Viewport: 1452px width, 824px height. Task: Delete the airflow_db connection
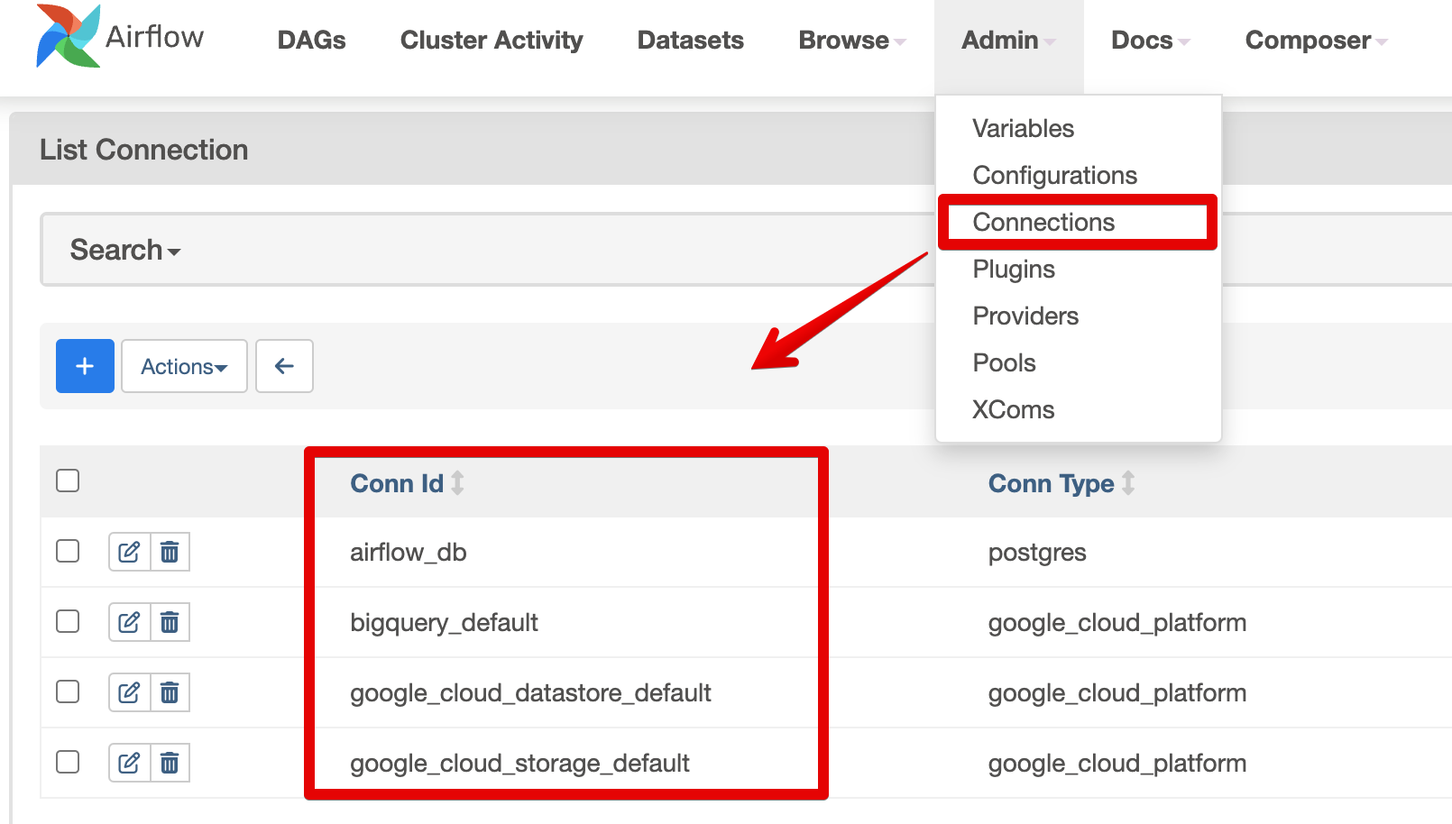pyautogui.click(x=170, y=552)
